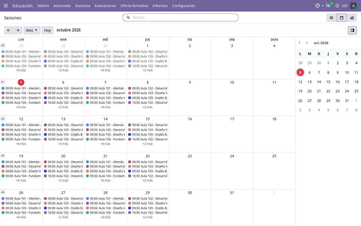The width and height of the screenshot is (361, 226).
Task: Click the search magnifier icon
Action: tap(128, 18)
